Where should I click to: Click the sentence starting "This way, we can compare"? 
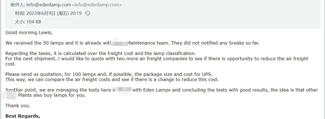[x=112, y=79]
